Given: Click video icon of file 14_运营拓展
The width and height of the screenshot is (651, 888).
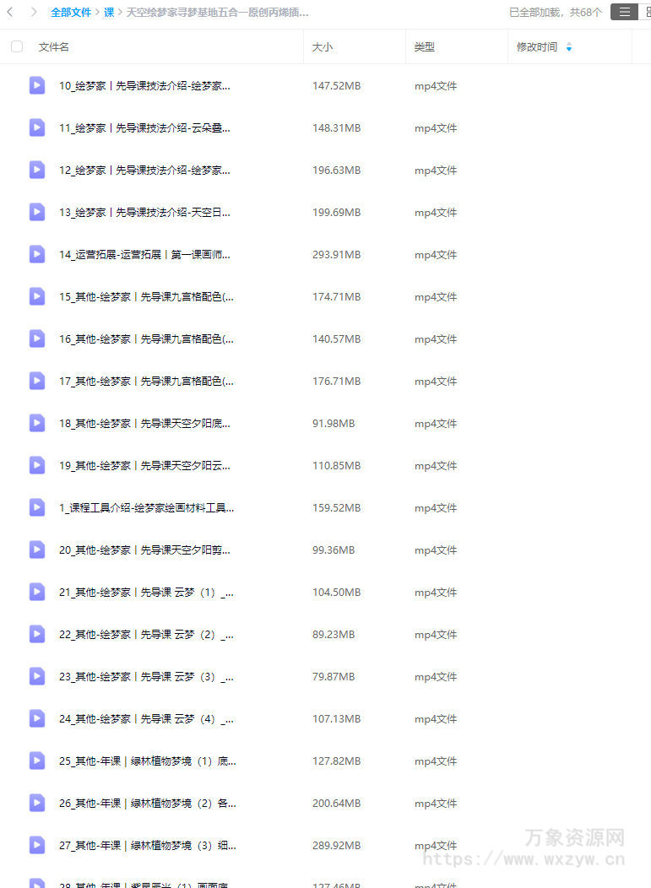Looking at the screenshot, I should tap(37, 254).
